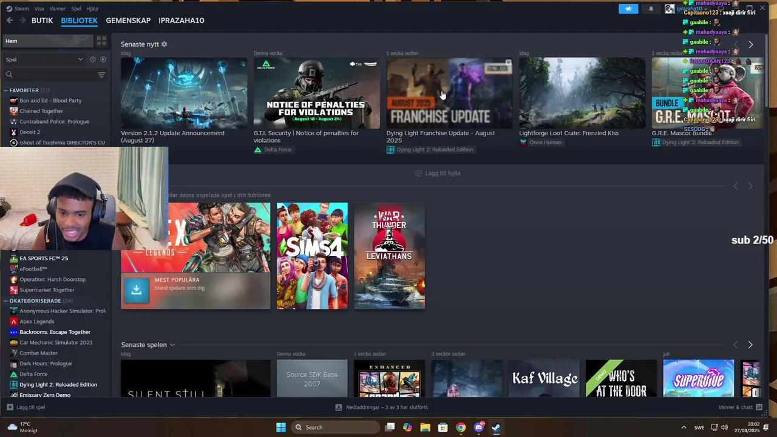
Task: Open Chrome from the taskbar
Action: tap(461, 427)
